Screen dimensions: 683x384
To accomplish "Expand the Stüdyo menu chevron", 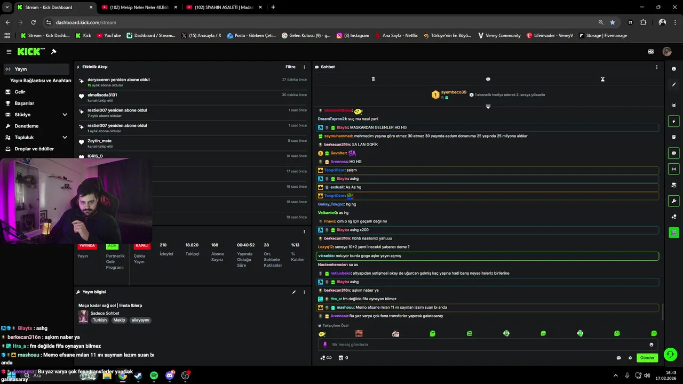I will (65, 115).
